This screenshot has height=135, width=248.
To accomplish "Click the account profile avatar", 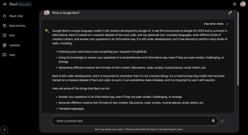I will [x=243, y=4].
